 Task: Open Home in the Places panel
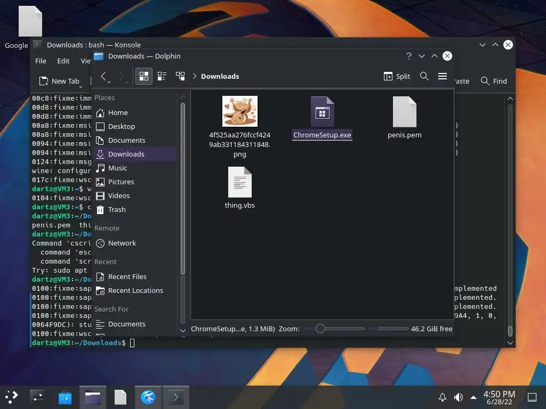point(134,113)
